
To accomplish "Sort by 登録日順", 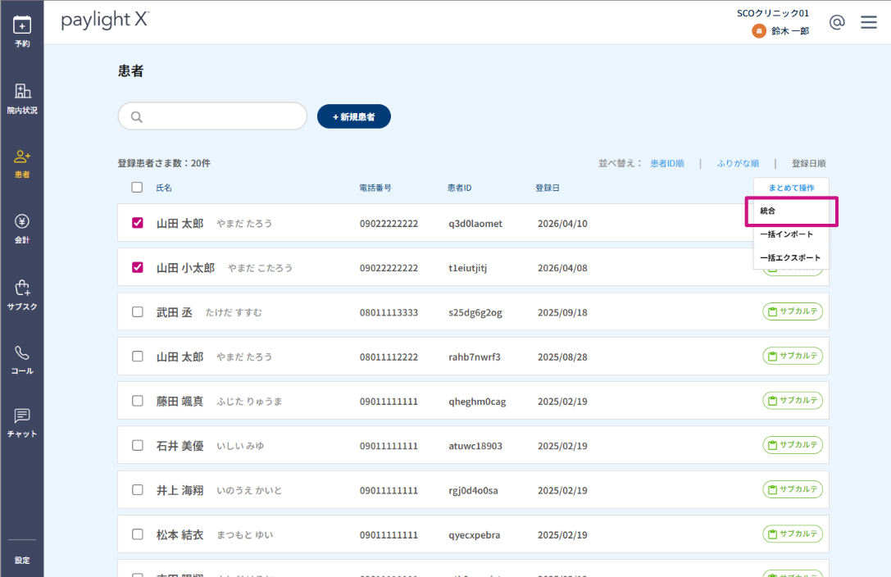I will pyautogui.click(x=808, y=164).
